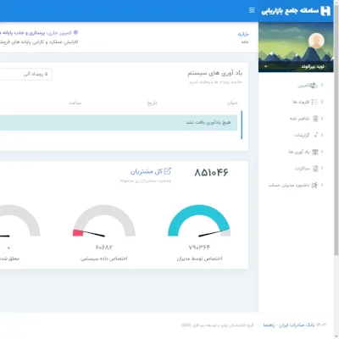339x339 pixels.
Task: Select the مذاکرات menu item
Action: point(302,169)
